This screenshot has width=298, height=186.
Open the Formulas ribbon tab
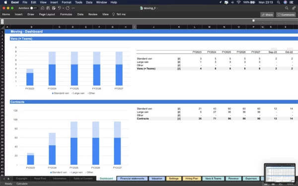[x=66, y=14]
